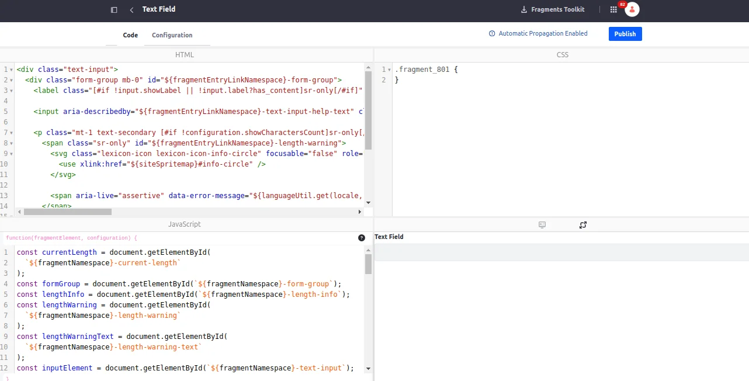
Task: Collapse HTML line 3 label fold arrow
Action: point(12,91)
